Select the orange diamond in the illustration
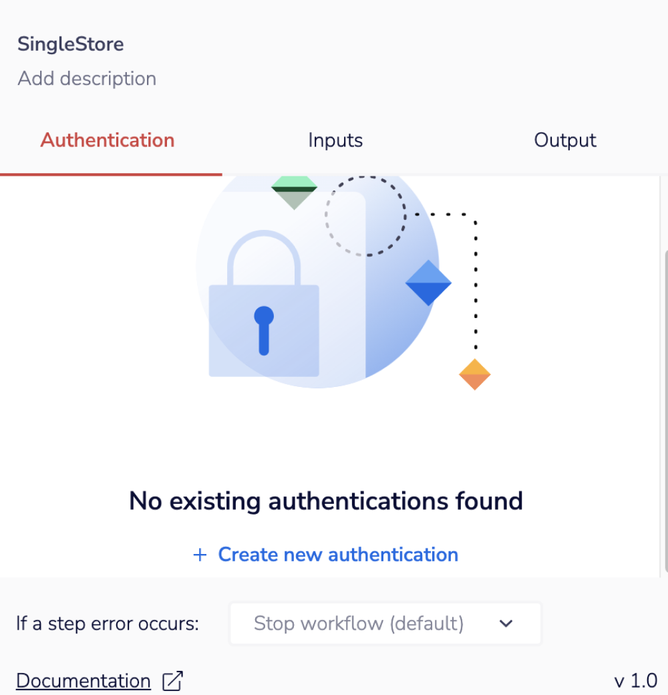 click(474, 374)
